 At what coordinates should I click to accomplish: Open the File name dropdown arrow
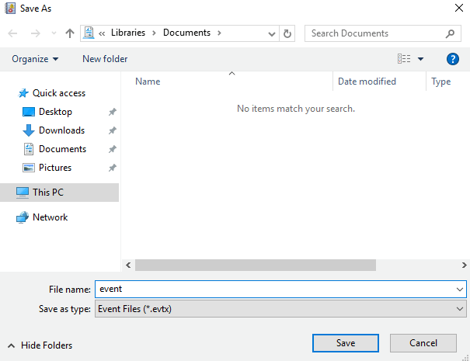click(459, 290)
